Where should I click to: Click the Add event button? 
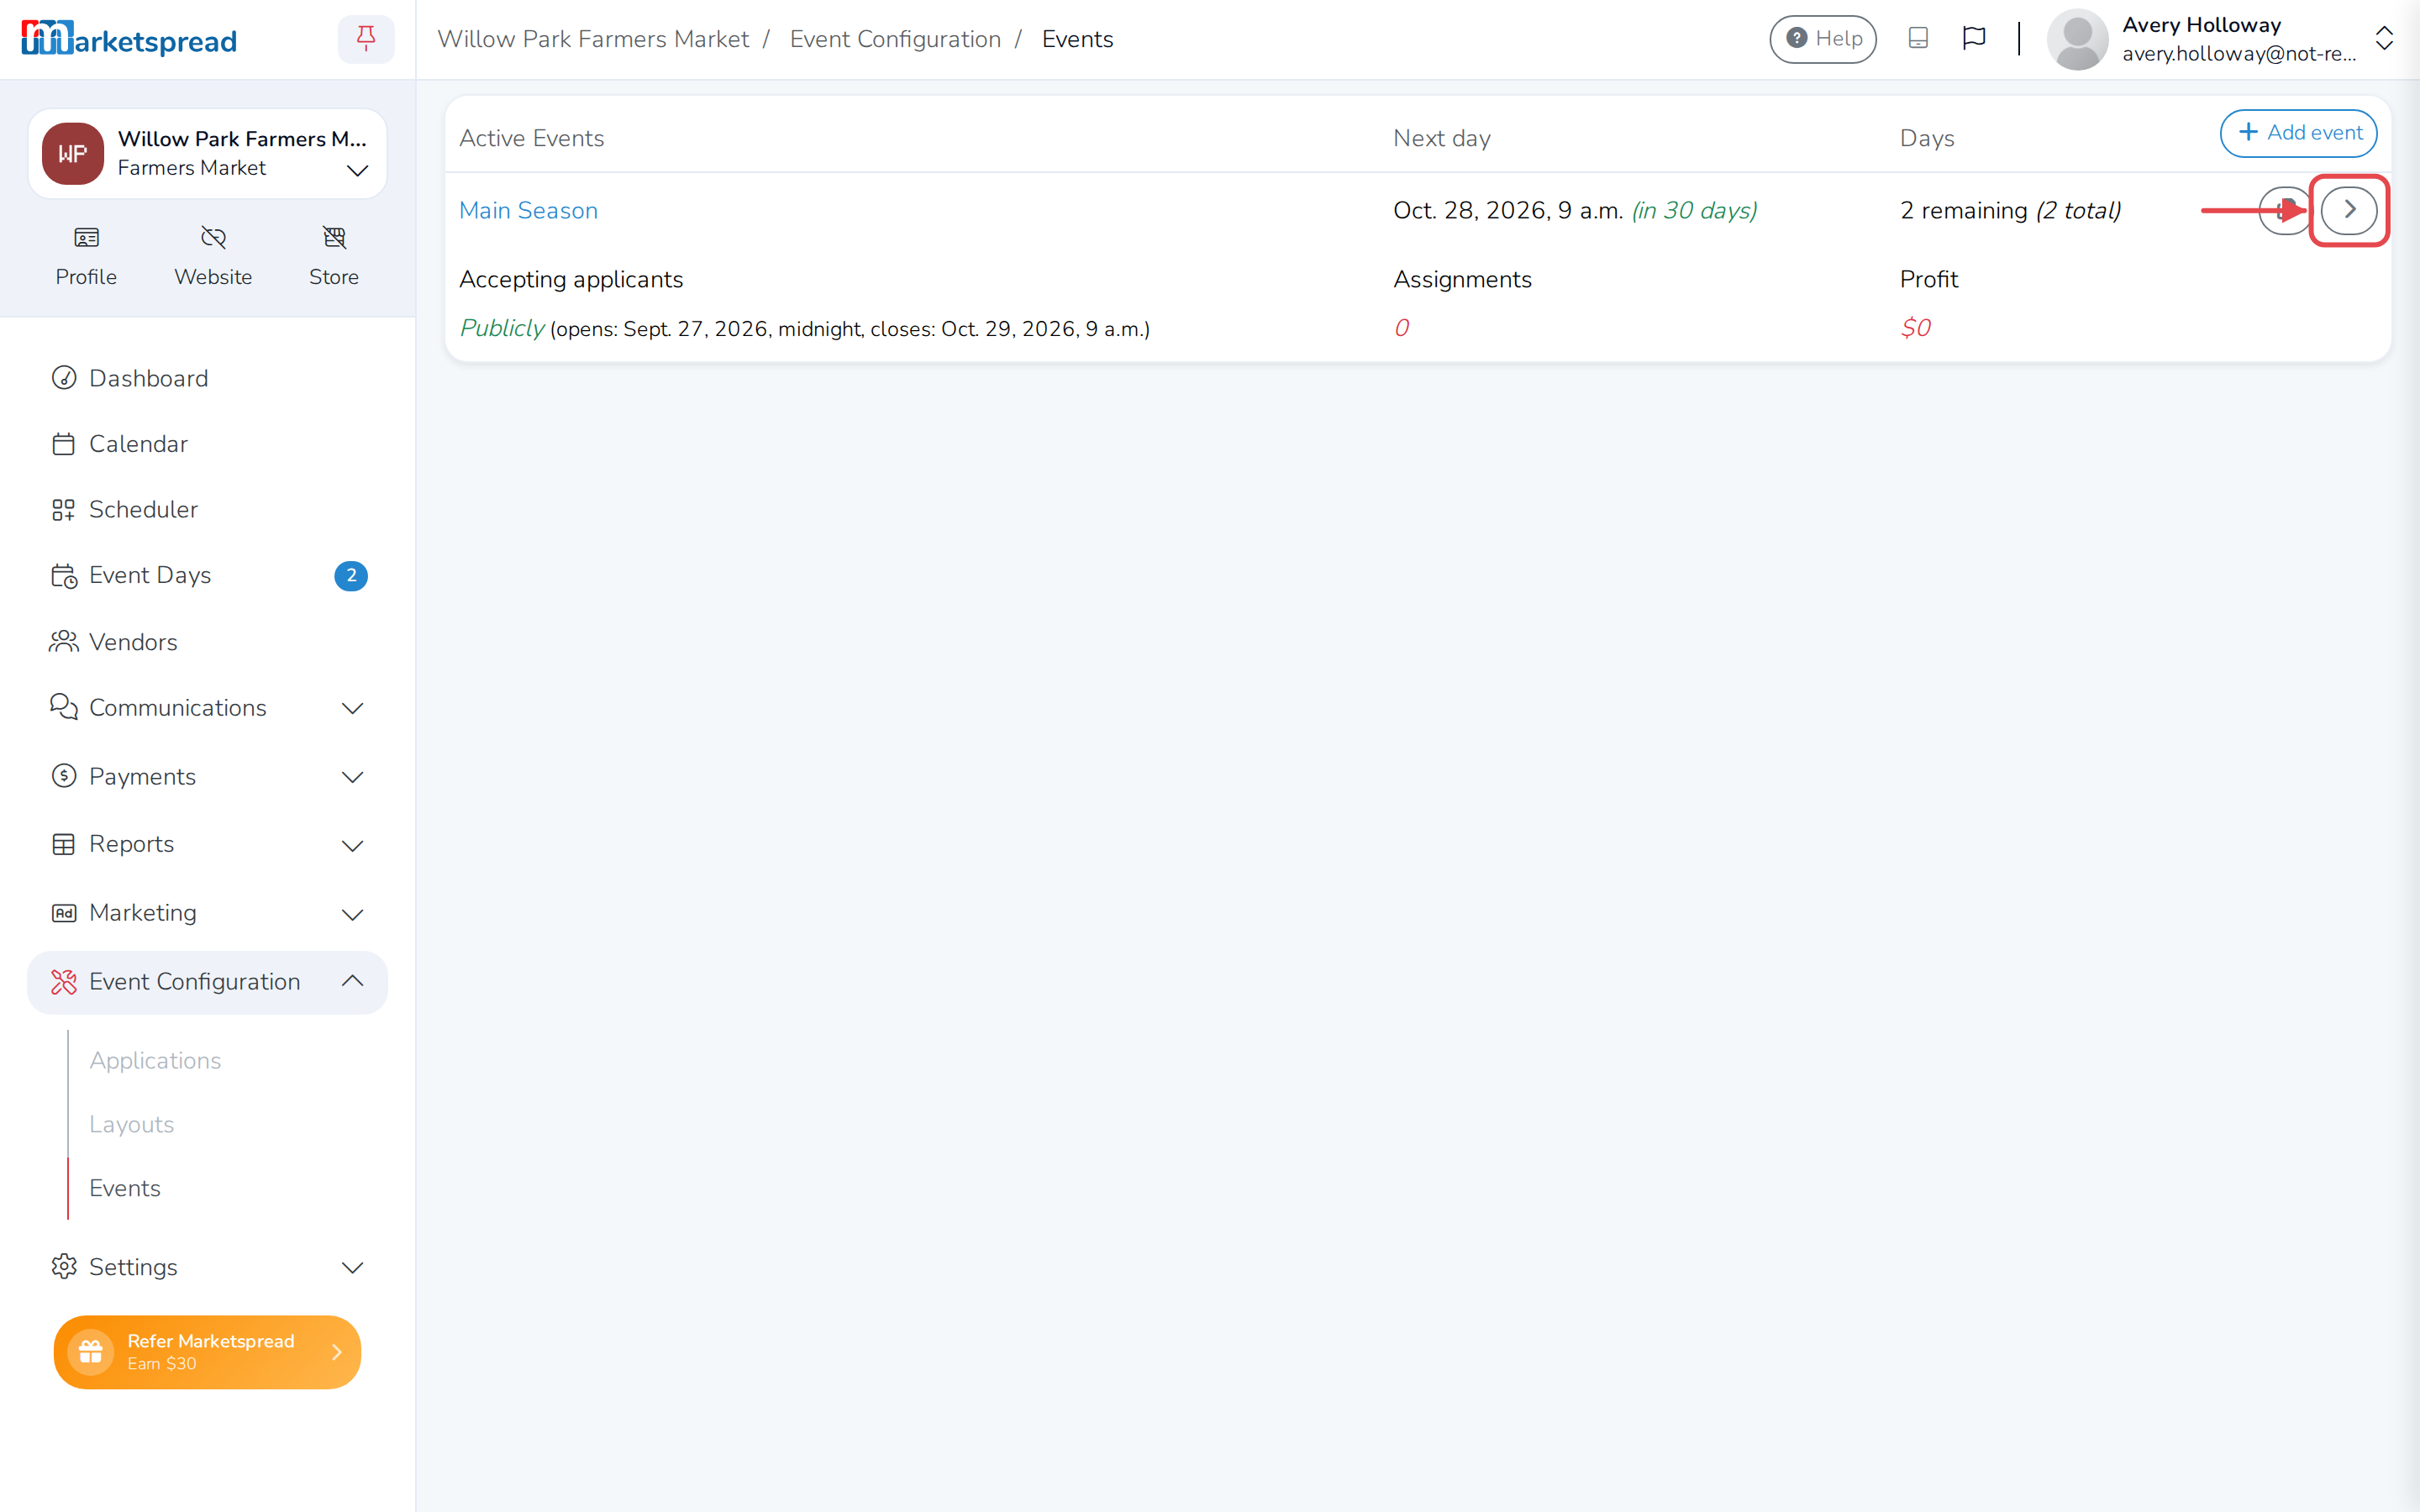point(2298,133)
